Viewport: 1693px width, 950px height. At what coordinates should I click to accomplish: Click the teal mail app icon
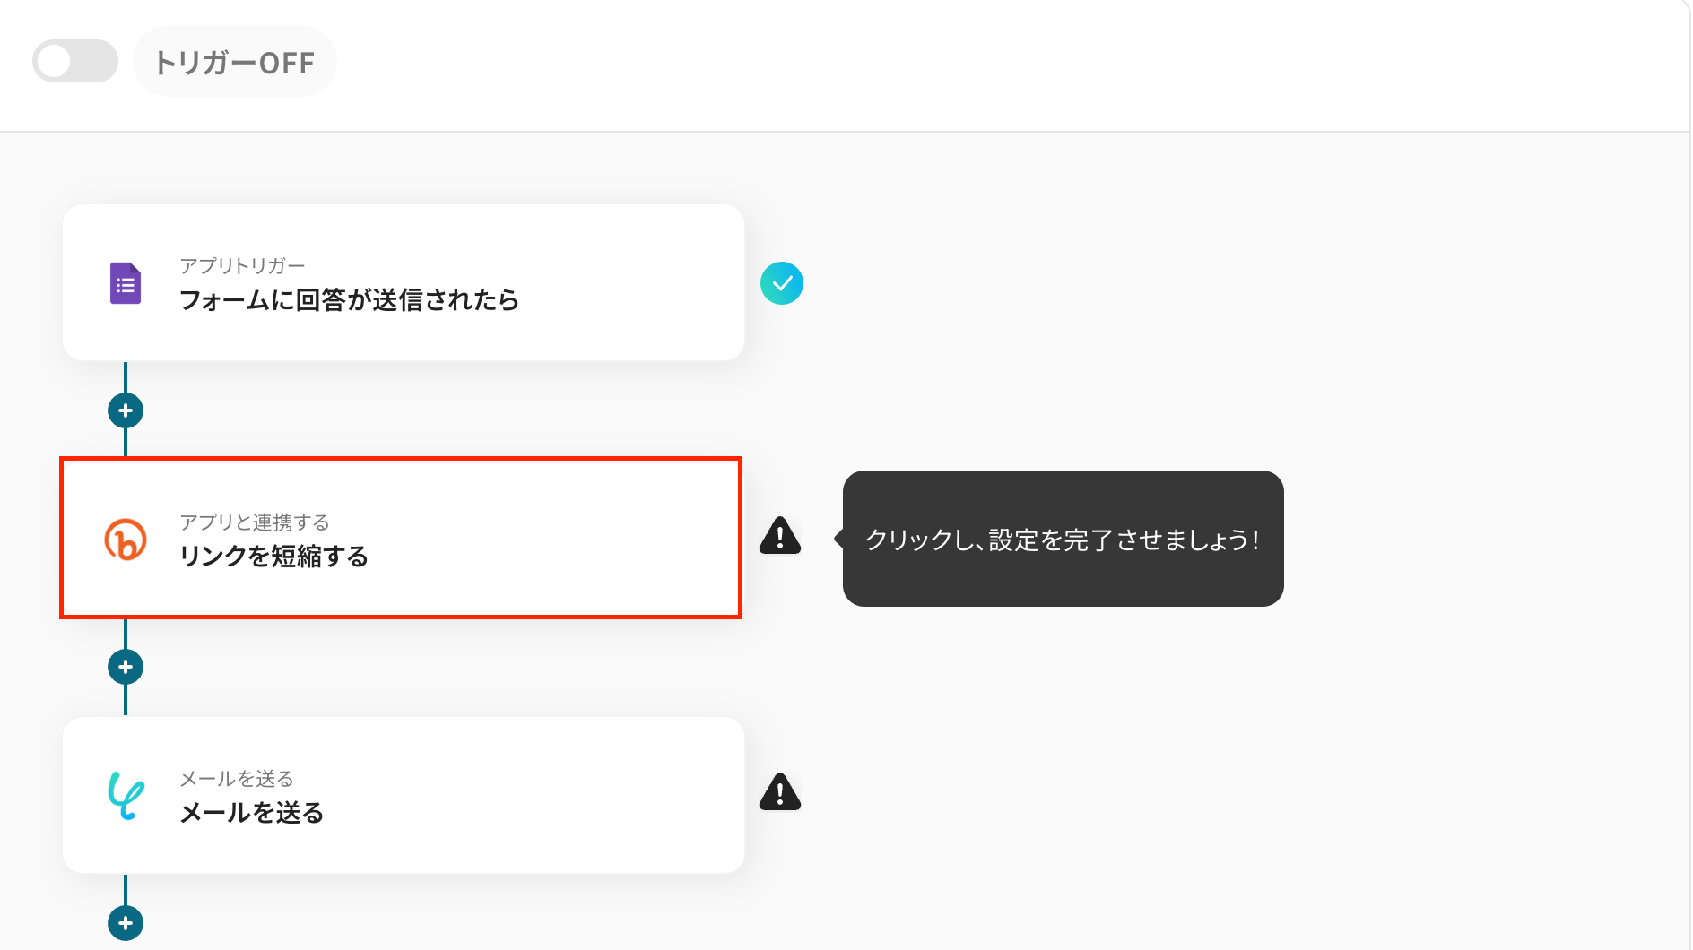click(126, 796)
